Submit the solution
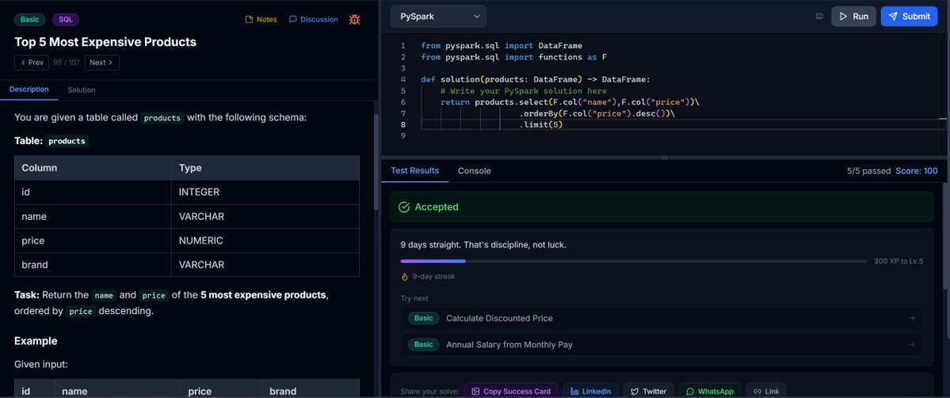Viewport: 950px width, 398px height. click(909, 17)
